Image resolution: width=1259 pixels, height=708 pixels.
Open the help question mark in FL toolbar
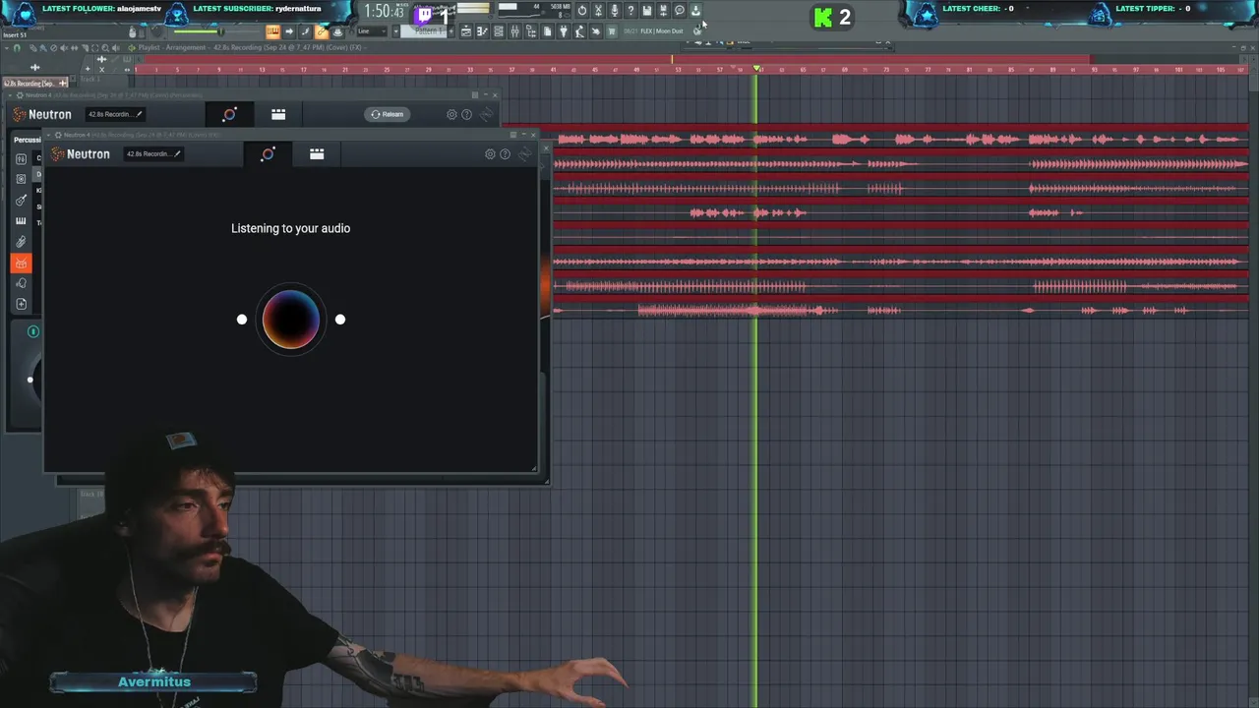point(630,10)
